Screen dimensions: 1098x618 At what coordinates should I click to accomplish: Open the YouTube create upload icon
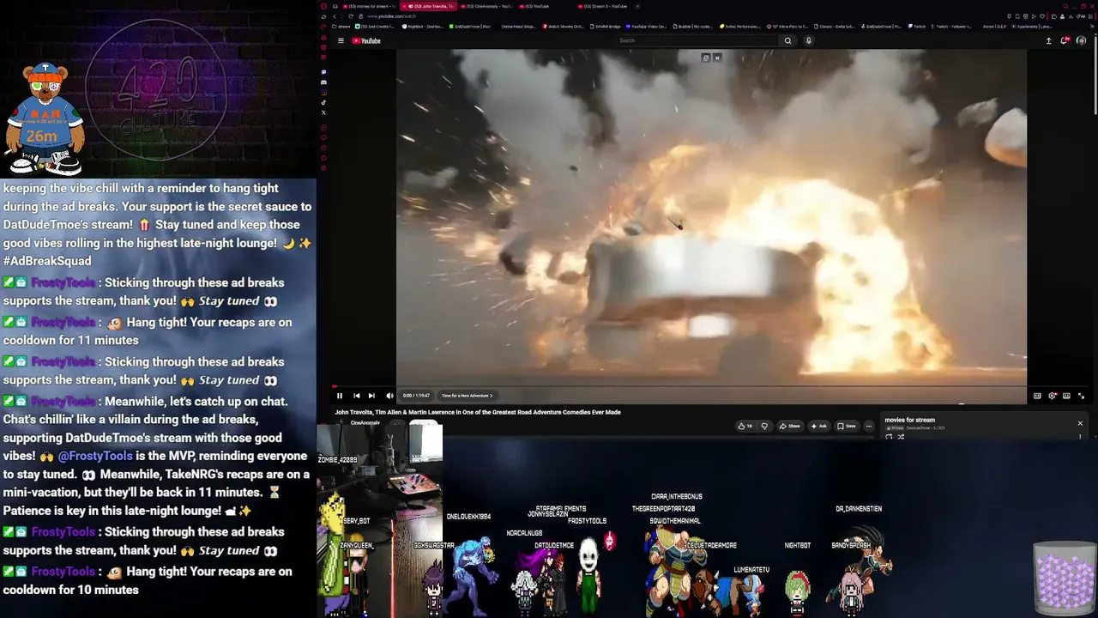coord(1048,40)
